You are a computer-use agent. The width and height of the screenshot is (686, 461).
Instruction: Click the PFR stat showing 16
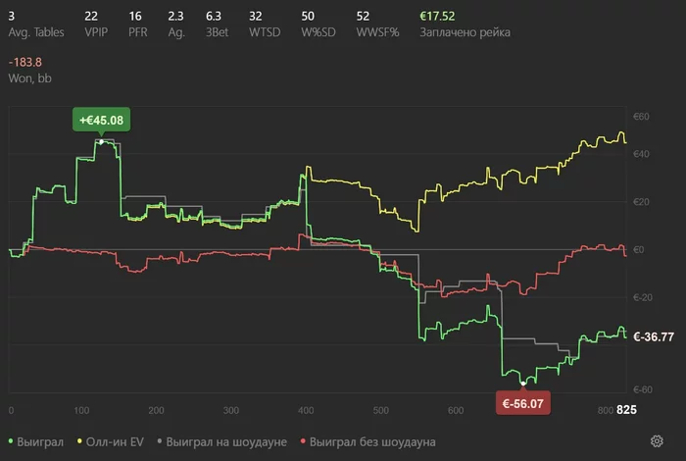coord(134,17)
